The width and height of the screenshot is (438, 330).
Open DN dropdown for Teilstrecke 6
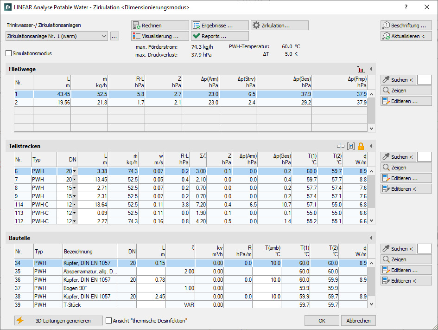(x=75, y=171)
